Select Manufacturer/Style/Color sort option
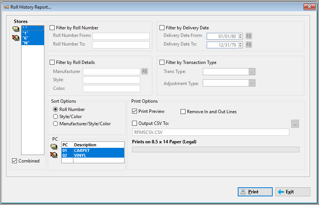The height and width of the screenshot is (205, 319). coord(55,124)
